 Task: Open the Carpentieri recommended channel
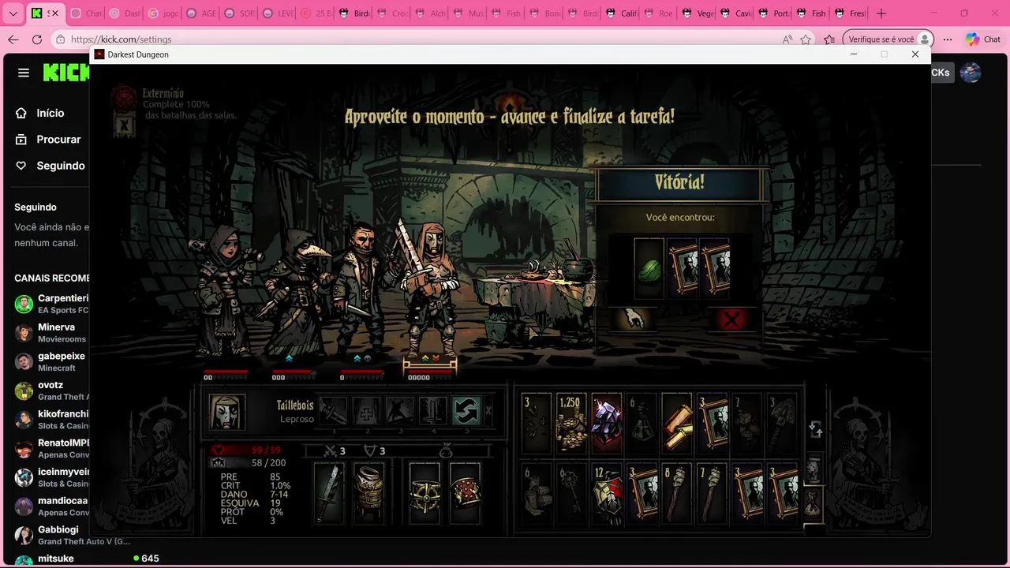coord(50,304)
